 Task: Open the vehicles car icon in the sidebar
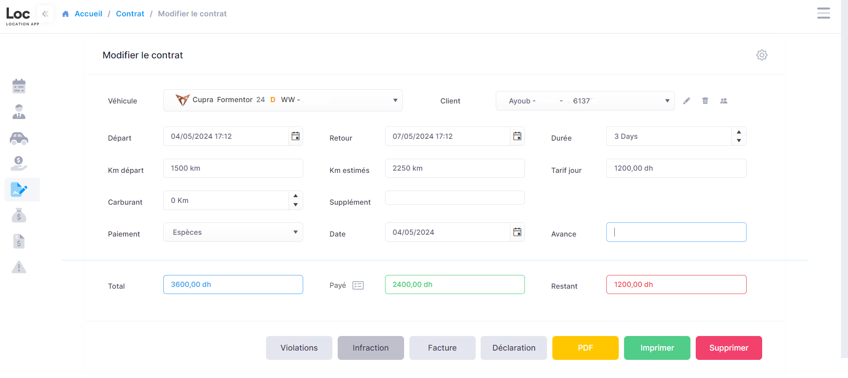point(19,138)
